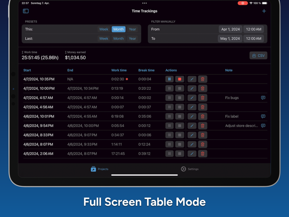Screen dimensions: 289x217
Task: Open From time picker 12:00 AM
Action: coord(253,29)
